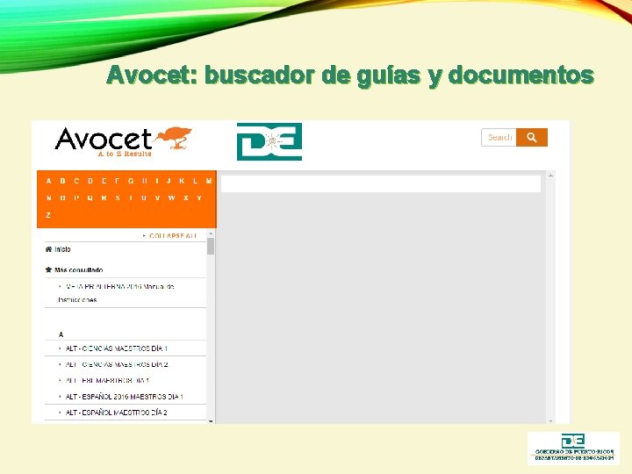Jump to letter Z in alphabet index
632x474 pixels.
48,215
